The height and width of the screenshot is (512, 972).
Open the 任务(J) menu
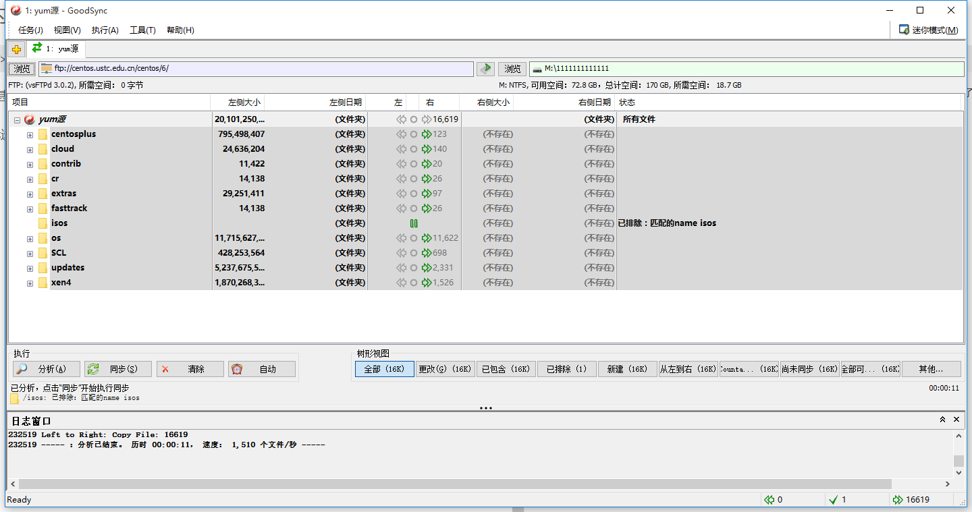[x=30, y=30]
